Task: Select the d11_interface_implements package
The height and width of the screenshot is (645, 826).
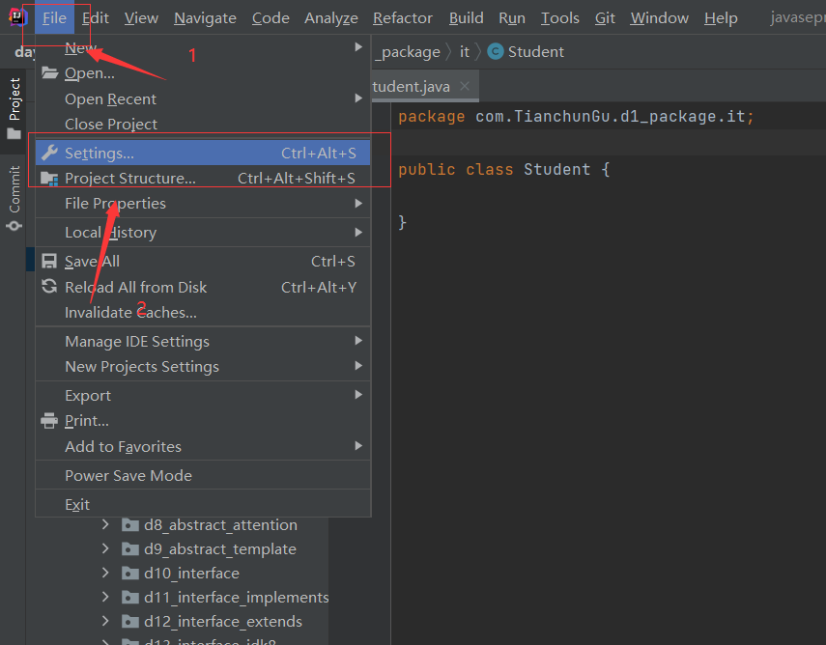Action: [237, 598]
